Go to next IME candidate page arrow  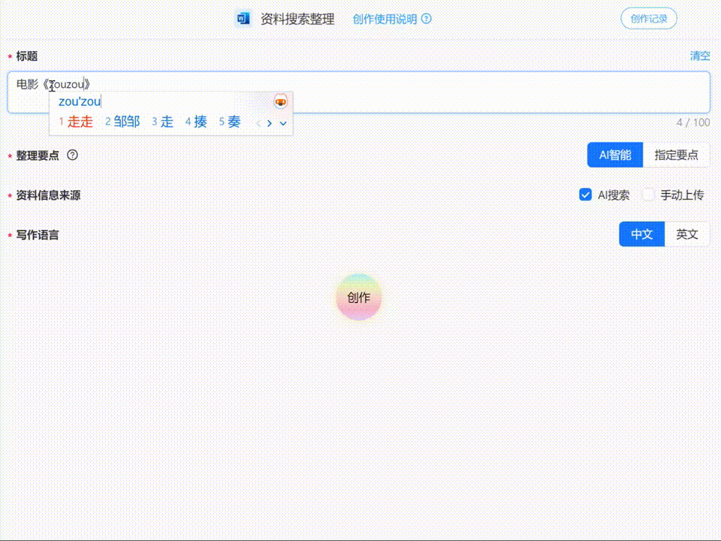tap(270, 122)
